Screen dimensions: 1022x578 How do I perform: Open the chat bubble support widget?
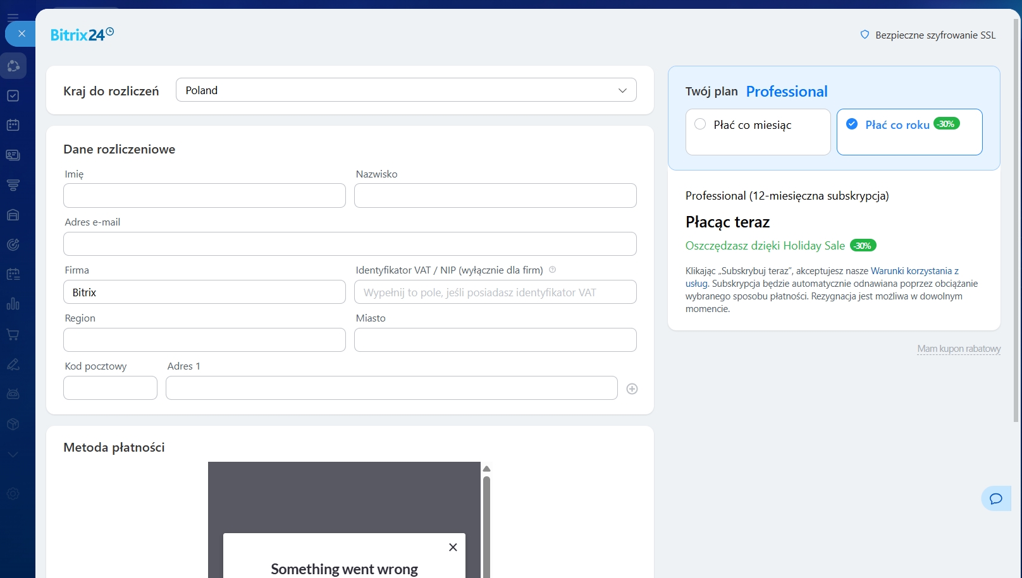click(995, 498)
